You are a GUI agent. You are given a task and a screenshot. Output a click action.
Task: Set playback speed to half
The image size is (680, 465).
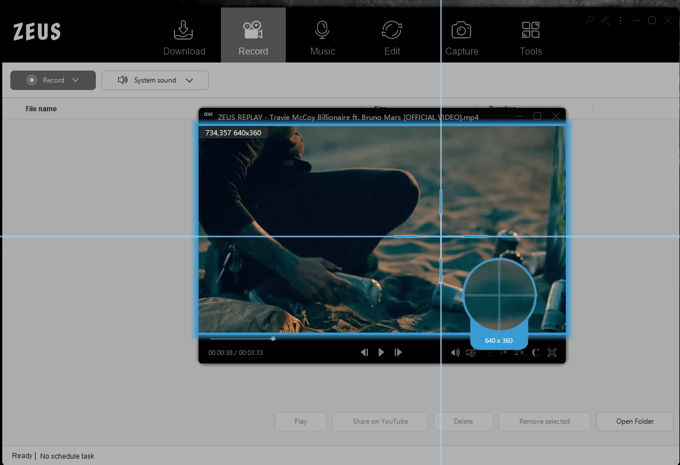coord(487,353)
